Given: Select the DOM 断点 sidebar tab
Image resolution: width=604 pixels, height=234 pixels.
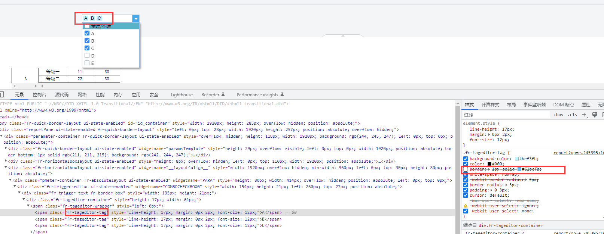Looking at the screenshot, I should pyautogui.click(x=564, y=105).
